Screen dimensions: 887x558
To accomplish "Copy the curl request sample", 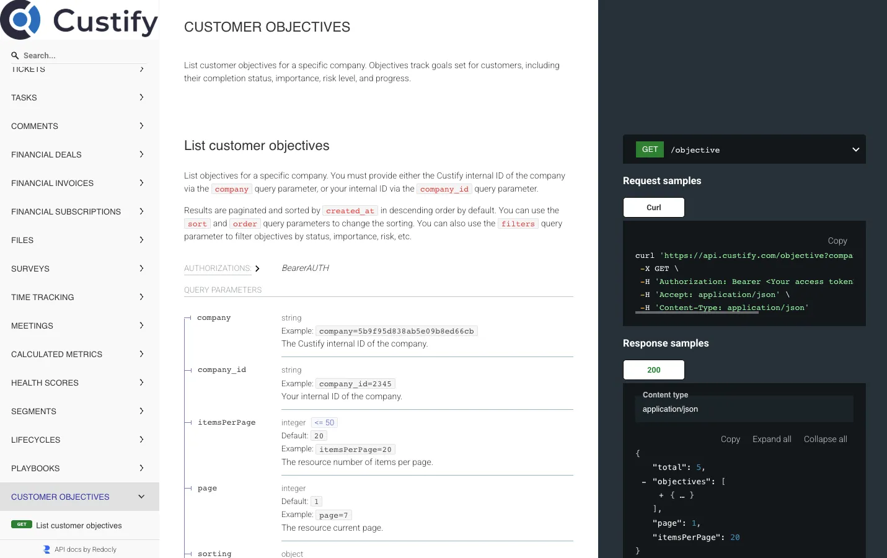I will [837, 241].
